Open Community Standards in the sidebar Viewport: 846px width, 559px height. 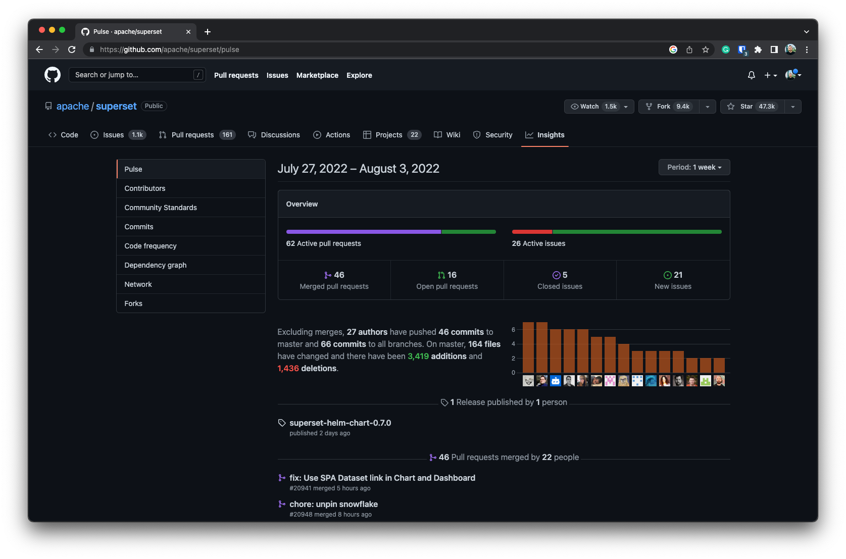tap(191, 208)
